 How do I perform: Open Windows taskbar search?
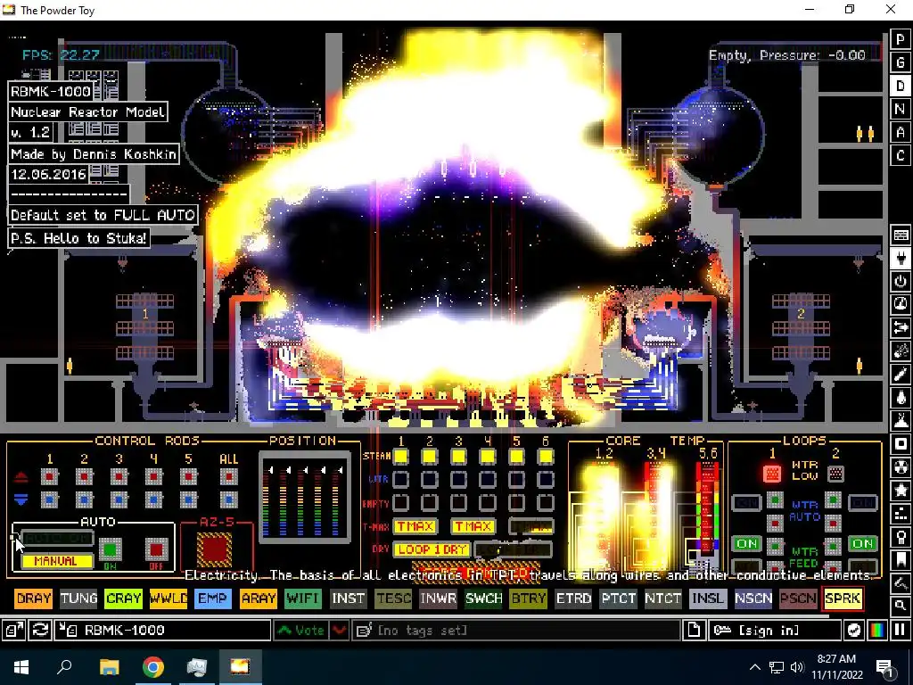click(64, 667)
